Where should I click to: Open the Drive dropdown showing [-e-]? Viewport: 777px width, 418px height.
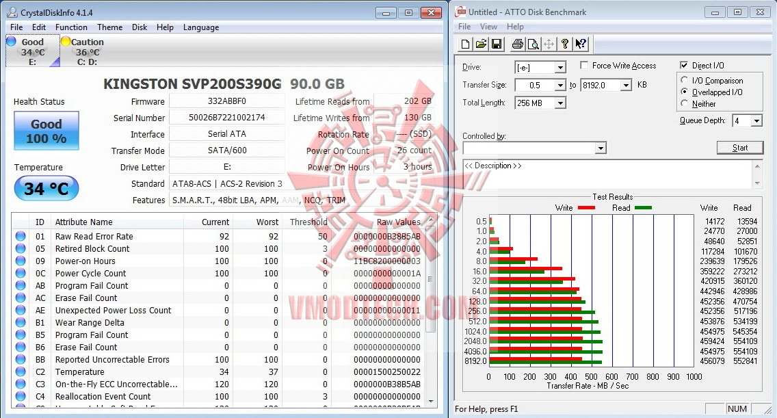pyautogui.click(x=560, y=68)
